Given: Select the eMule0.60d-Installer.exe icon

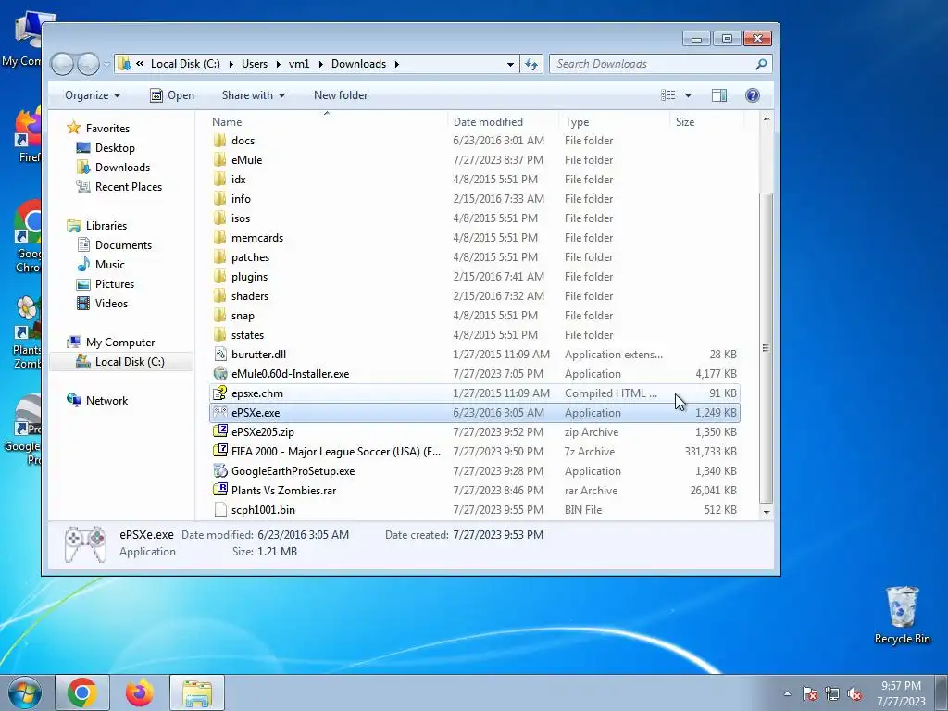Looking at the screenshot, I should click(220, 374).
